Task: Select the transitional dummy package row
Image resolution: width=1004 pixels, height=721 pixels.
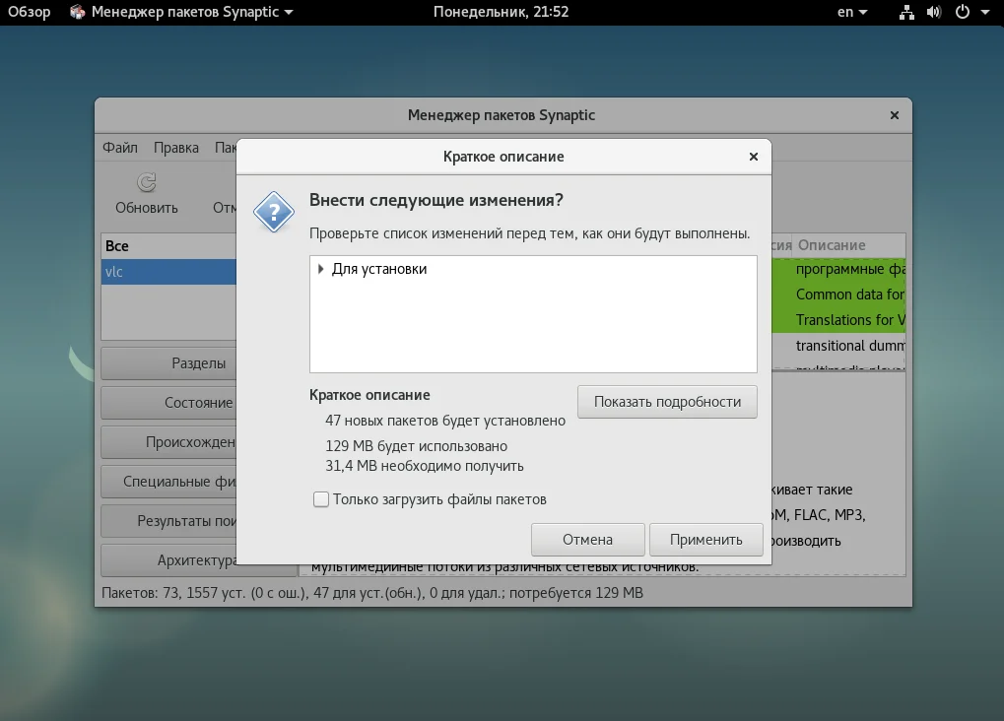Action: (838, 346)
